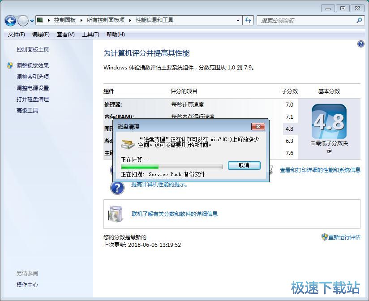Open 打开磁盘清理 link
369x301 pixels.
33,99
